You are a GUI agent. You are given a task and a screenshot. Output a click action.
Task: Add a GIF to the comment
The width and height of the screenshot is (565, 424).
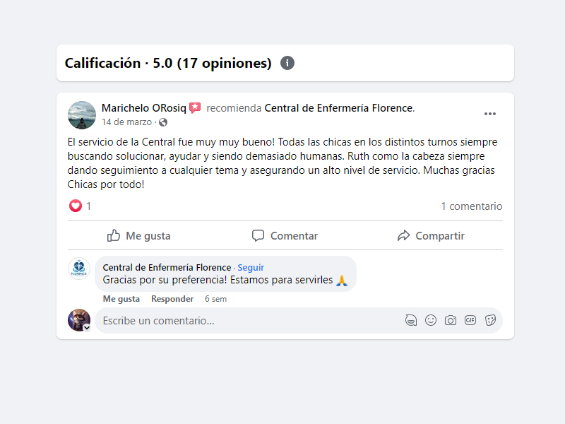[470, 320]
